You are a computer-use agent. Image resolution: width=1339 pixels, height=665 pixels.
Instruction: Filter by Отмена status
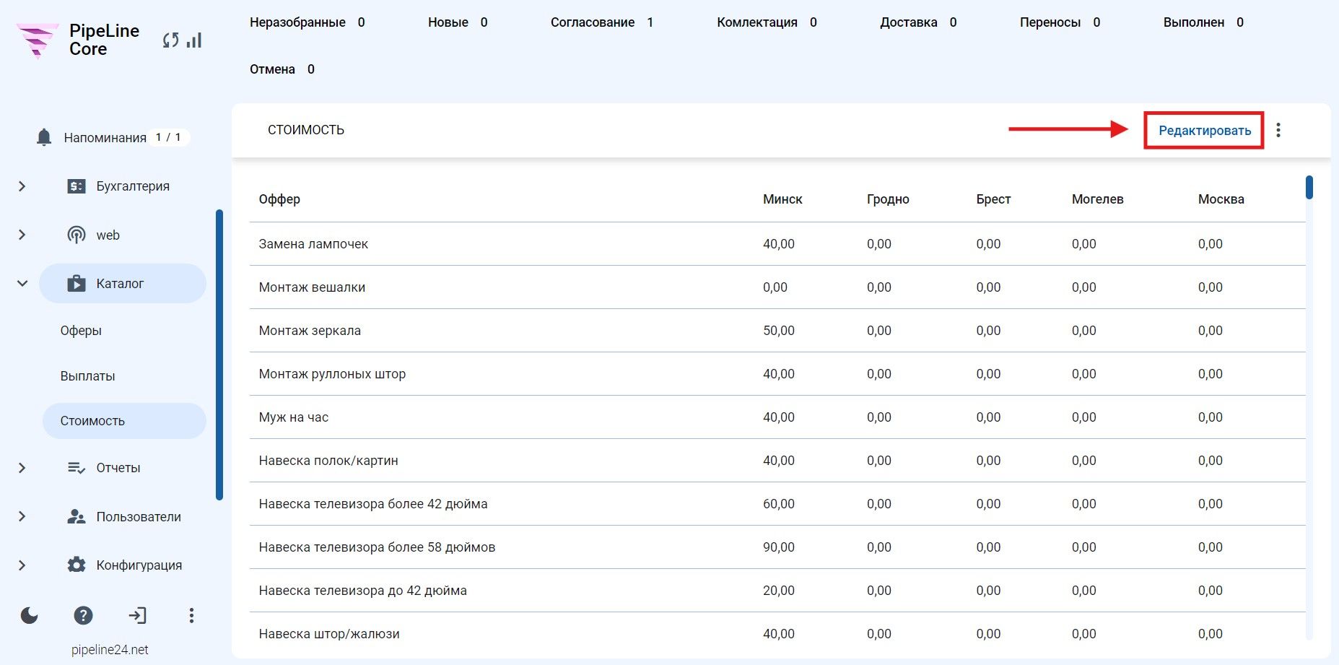click(x=282, y=69)
